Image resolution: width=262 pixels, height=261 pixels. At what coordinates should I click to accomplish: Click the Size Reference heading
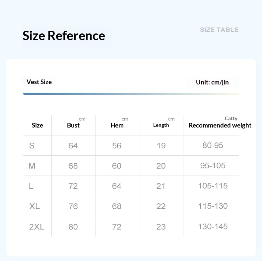pos(64,35)
